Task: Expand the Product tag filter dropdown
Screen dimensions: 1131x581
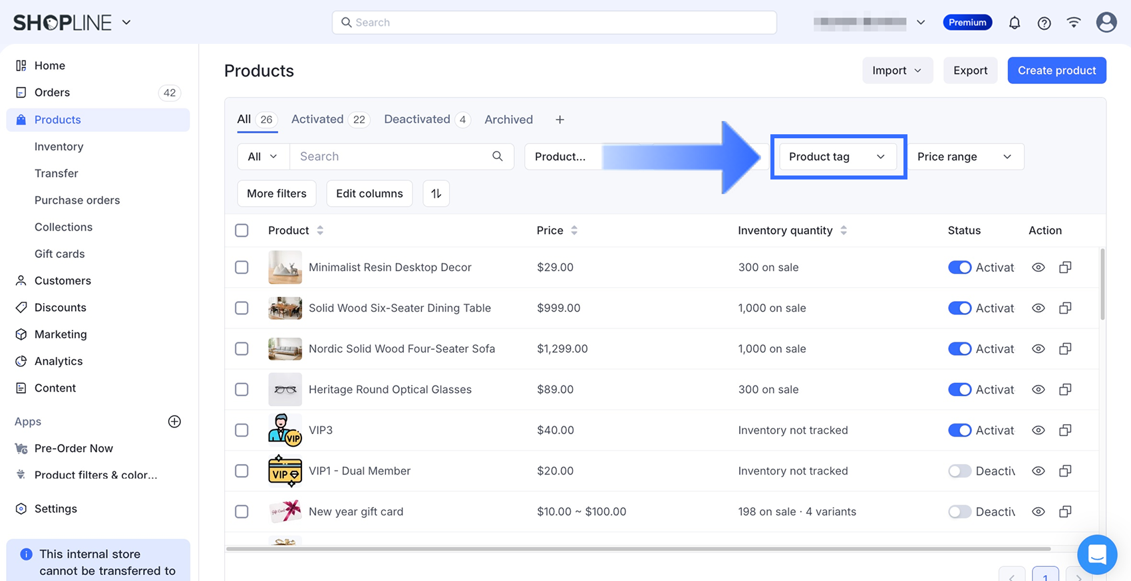Action: click(837, 157)
